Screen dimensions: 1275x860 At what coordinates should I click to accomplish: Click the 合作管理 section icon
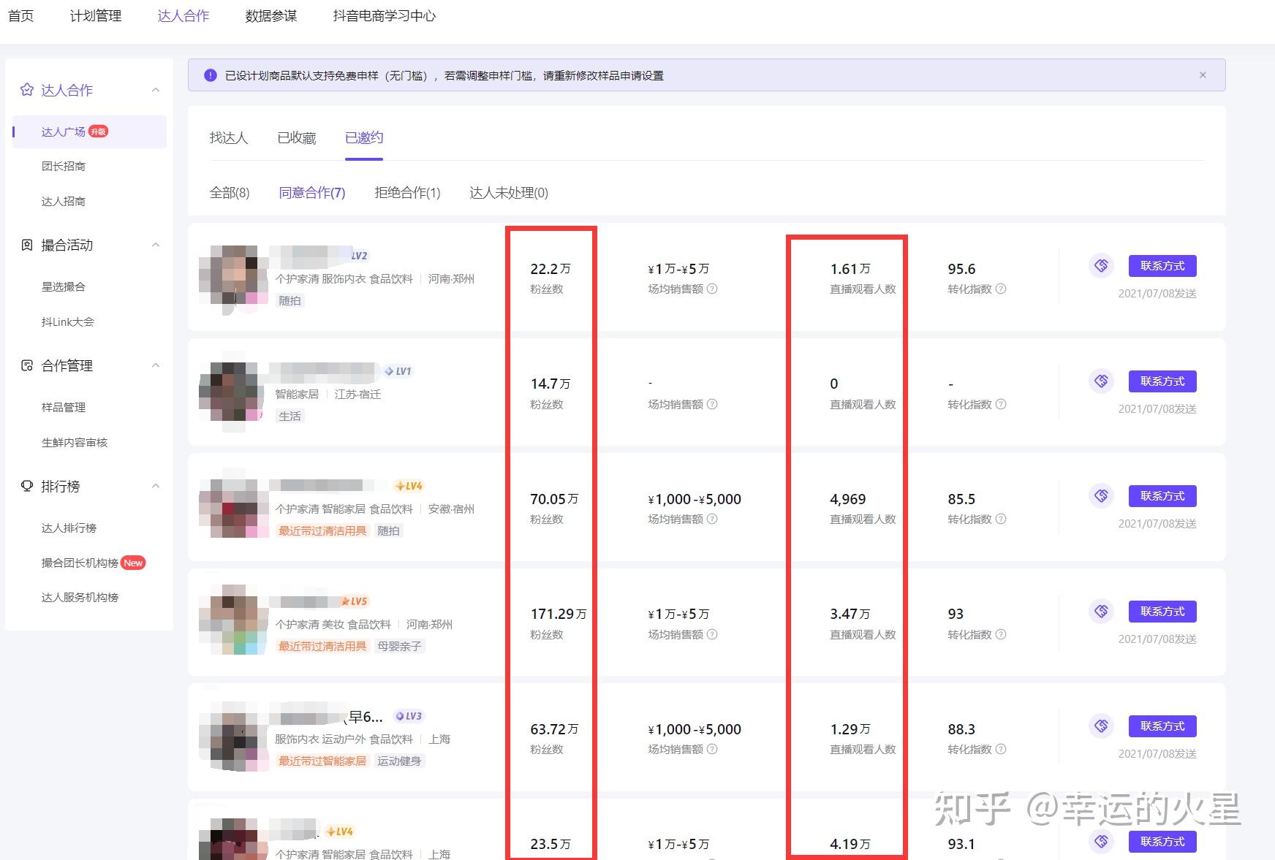tap(27, 365)
